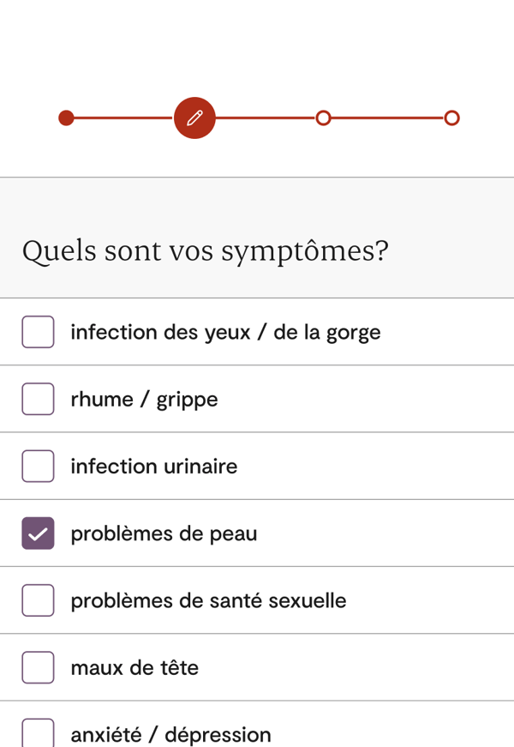Click the "infection des yeux / de la gorge" label text
The image size is (514, 747).
pyautogui.click(x=225, y=332)
